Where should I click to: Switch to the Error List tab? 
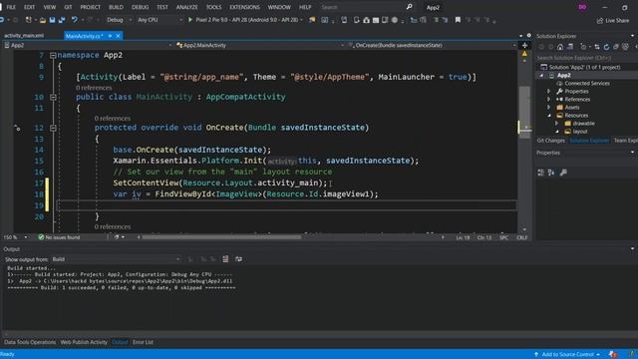[x=143, y=342]
